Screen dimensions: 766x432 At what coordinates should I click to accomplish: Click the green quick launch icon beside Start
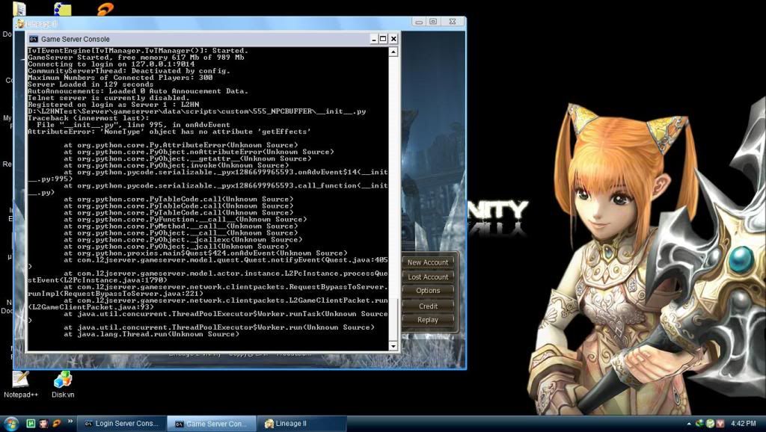31,424
